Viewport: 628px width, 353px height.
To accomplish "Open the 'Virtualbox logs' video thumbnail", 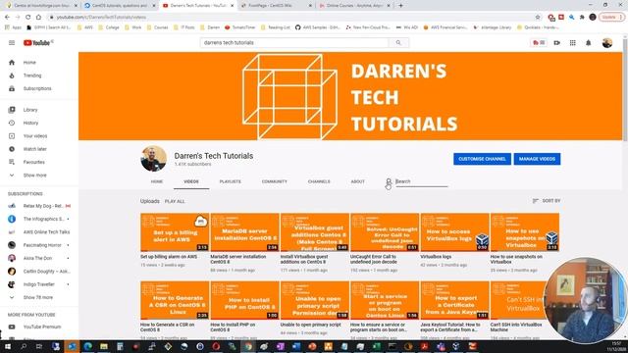I will click(454, 232).
